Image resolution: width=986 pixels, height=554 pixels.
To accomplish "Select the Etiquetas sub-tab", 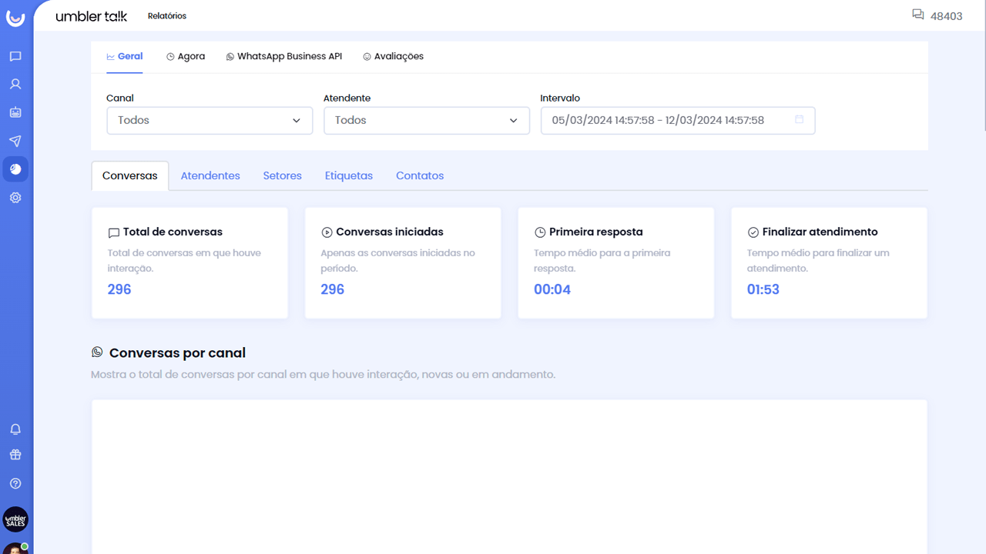I will (x=348, y=175).
